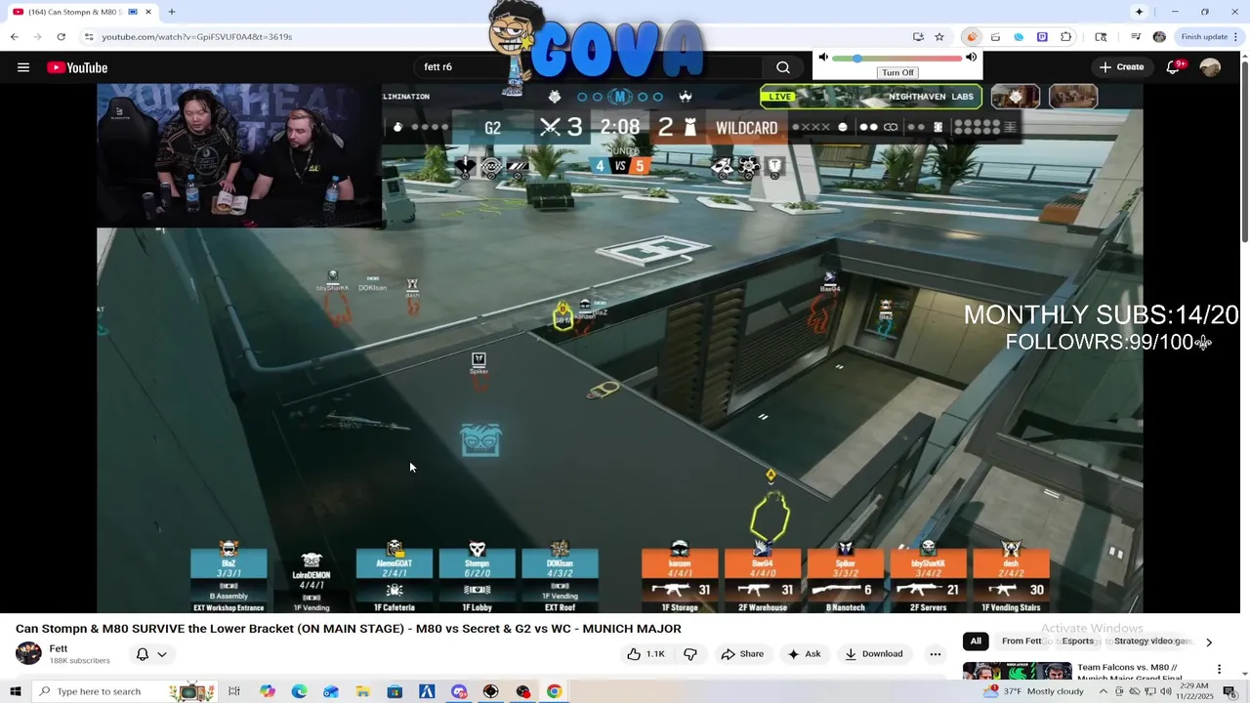The image size is (1250, 703).
Task: Show more filter chips with next arrow
Action: [1209, 642]
